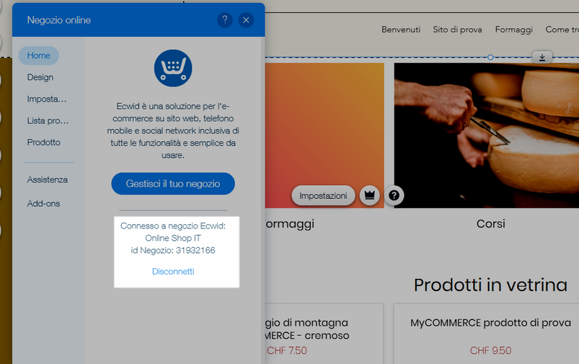This screenshot has width=579, height=364.
Task: Select the Home tab in sidebar
Action: click(x=39, y=56)
